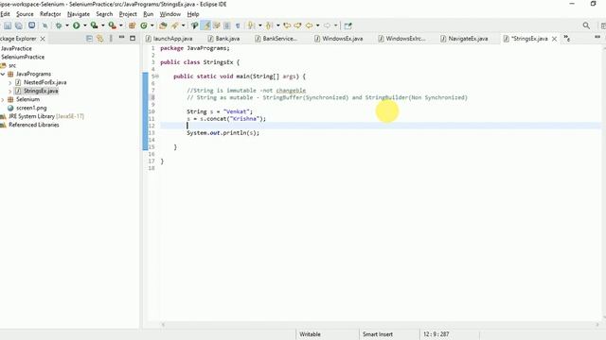Click the Save All icon
The image size is (606, 340).
(19, 25)
